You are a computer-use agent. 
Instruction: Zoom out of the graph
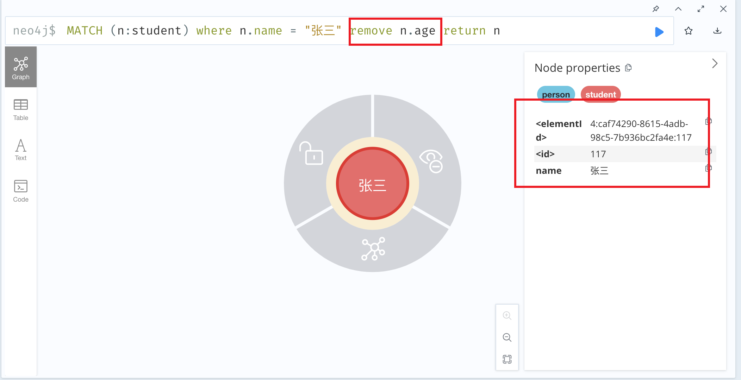(507, 337)
